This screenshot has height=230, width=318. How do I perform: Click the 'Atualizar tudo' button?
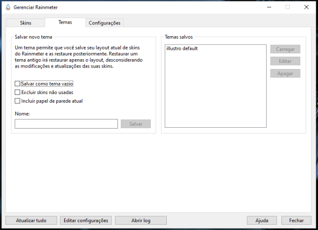31,220
